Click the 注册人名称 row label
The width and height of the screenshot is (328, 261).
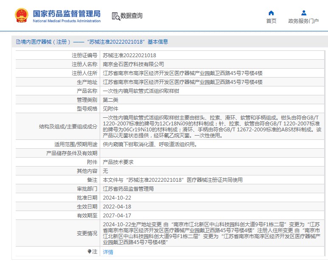pyautogui.click(x=84, y=64)
